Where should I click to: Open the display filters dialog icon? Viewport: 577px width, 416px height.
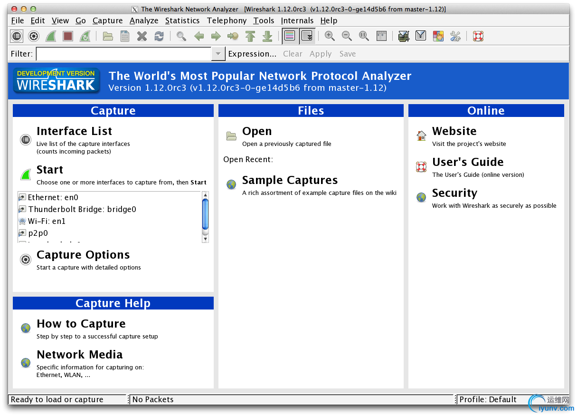click(x=421, y=36)
